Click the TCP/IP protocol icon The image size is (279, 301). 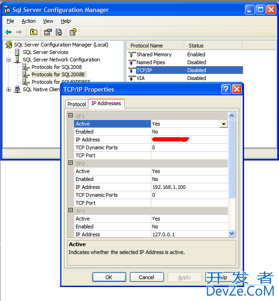pyautogui.click(x=132, y=70)
